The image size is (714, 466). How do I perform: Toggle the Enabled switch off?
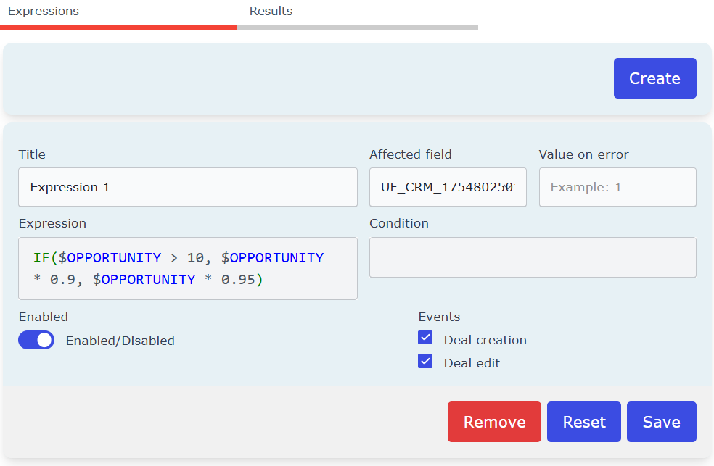tap(36, 340)
